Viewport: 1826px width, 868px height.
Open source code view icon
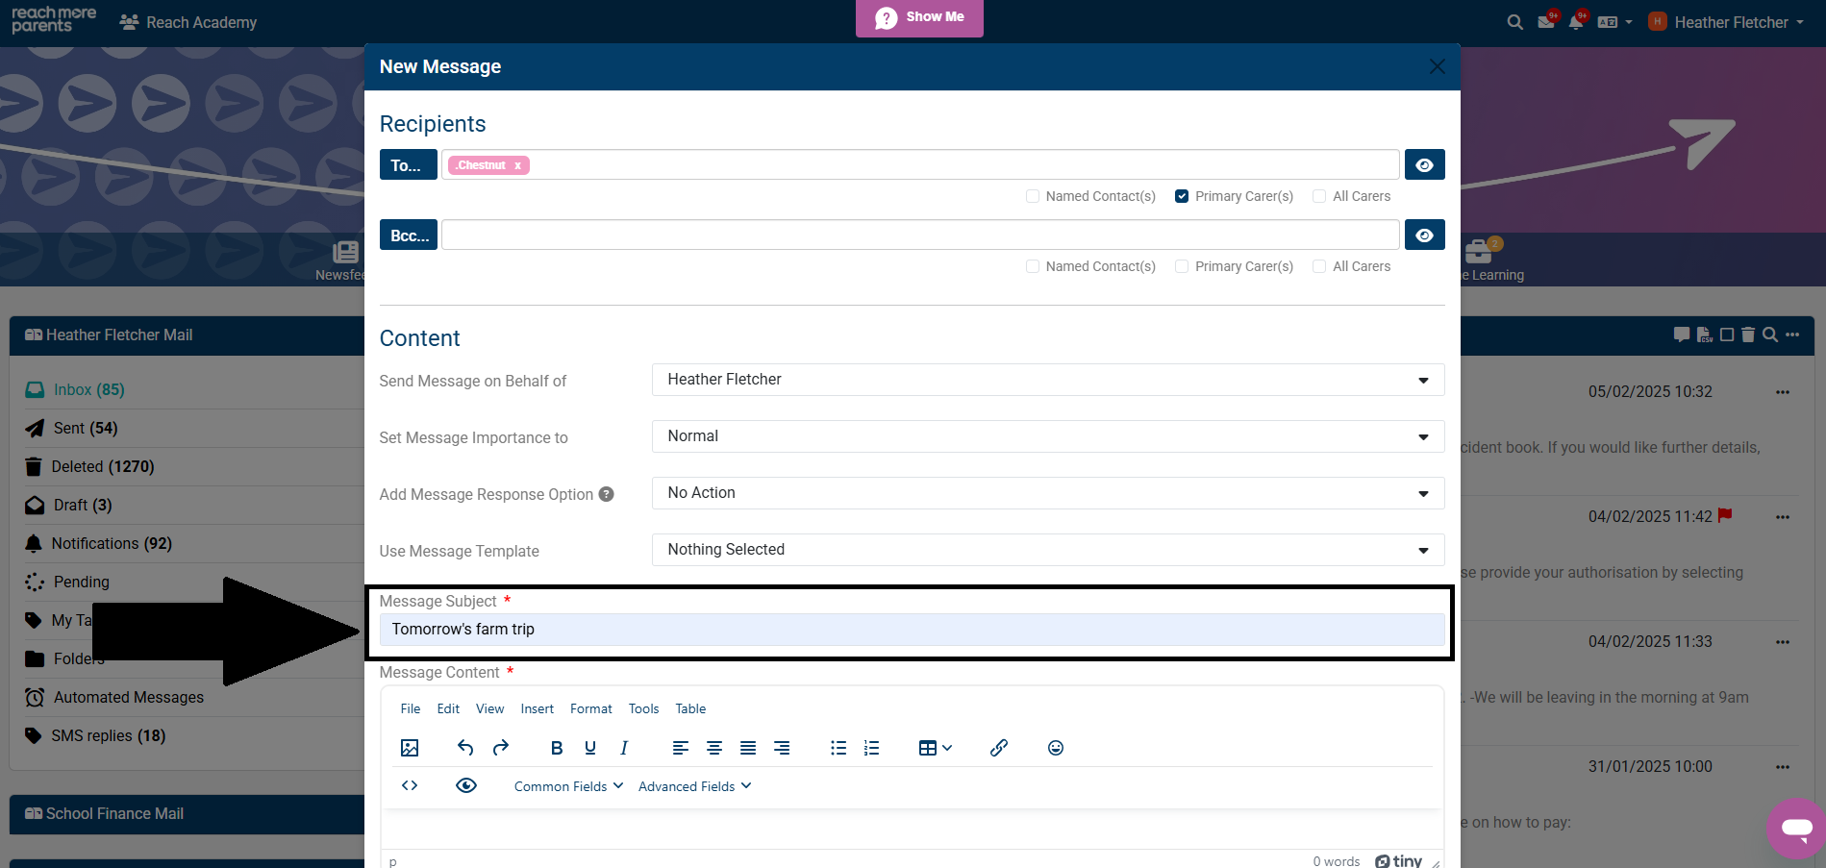click(x=410, y=785)
